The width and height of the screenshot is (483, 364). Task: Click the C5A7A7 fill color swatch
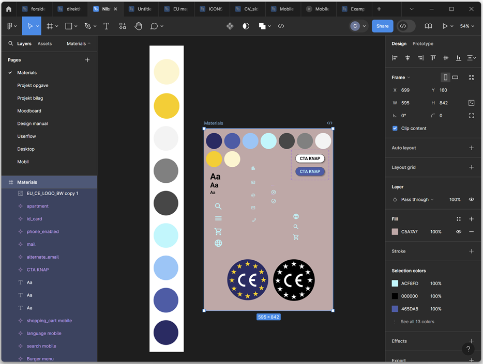pos(395,232)
